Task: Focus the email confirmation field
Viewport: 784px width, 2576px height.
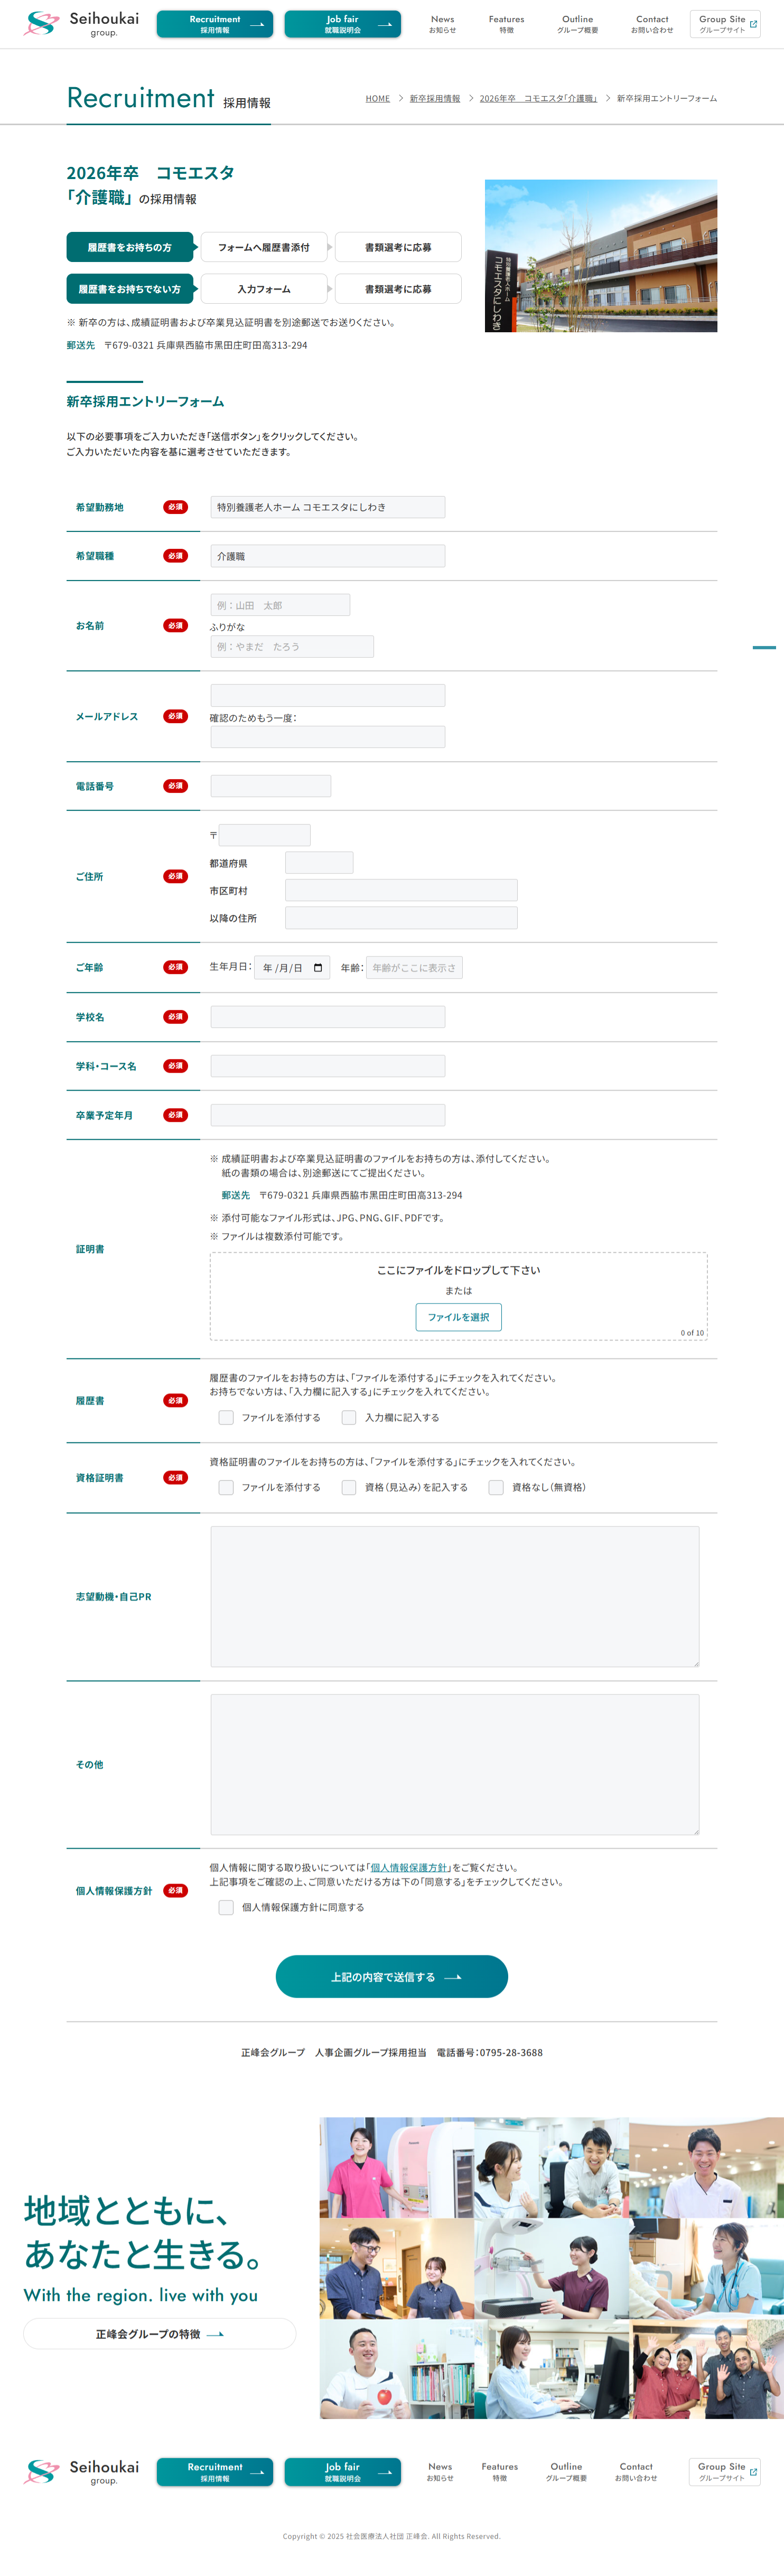Action: point(328,737)
